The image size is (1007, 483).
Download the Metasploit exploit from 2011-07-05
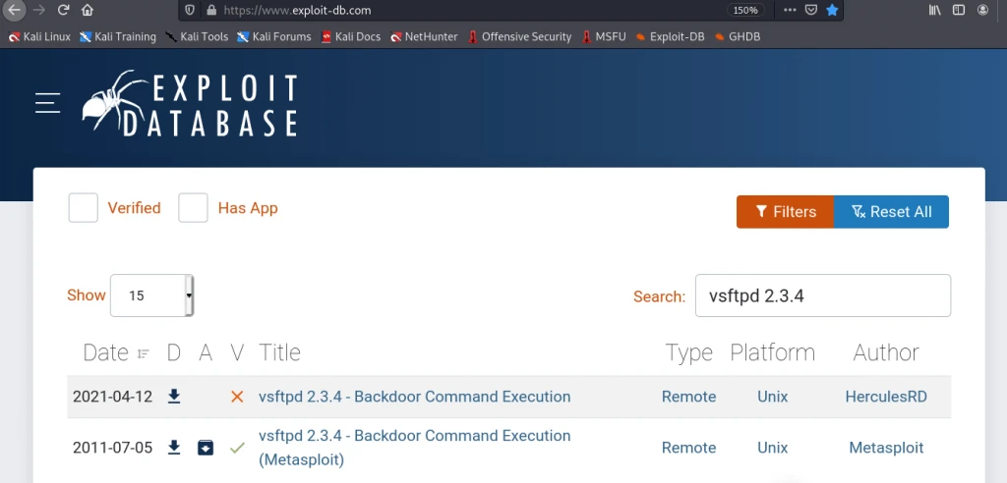point(173,447)
